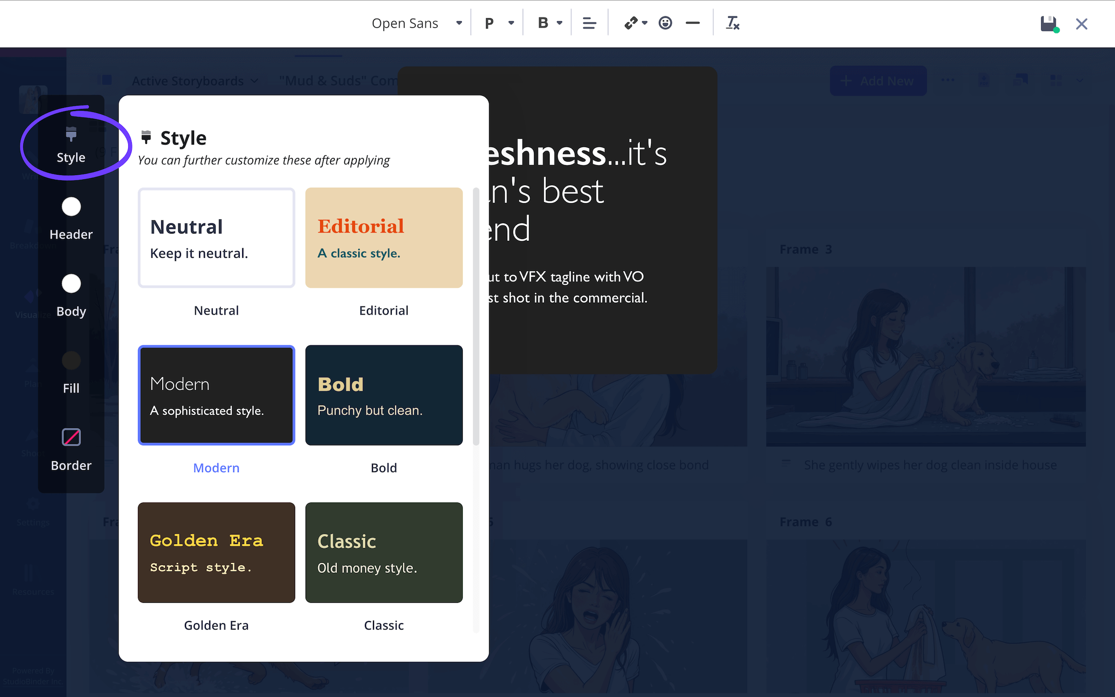1115x697 pixels.
Task: Pick the Bold style preset
Action: click(384, 395)
